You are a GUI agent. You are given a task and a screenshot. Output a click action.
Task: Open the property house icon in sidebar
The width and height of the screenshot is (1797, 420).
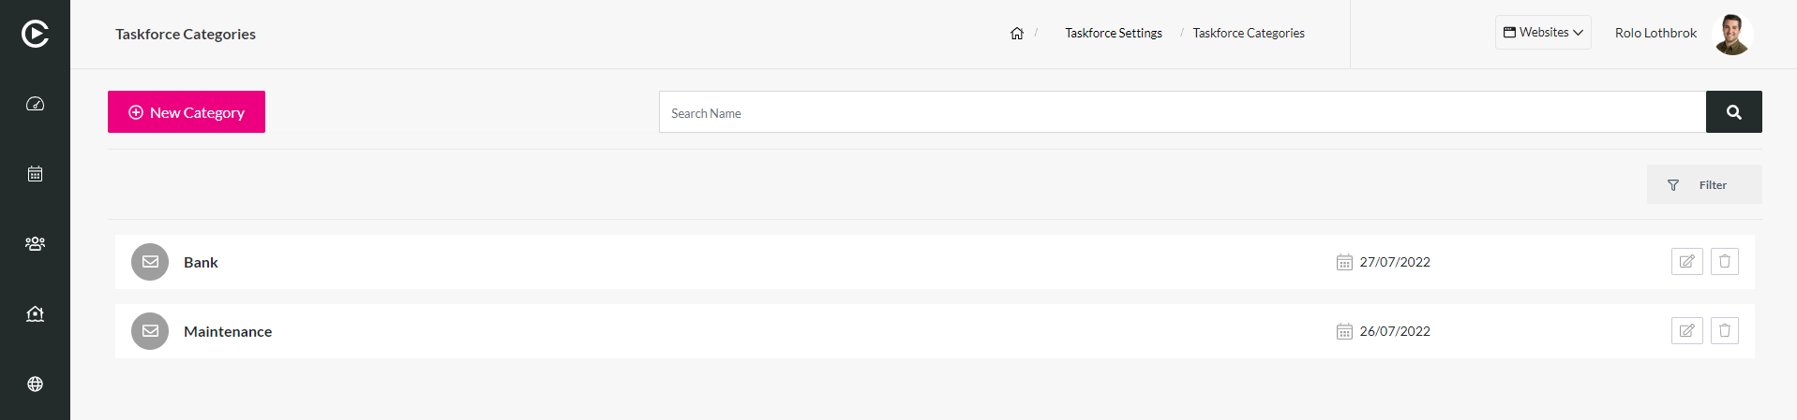(35, 313)
